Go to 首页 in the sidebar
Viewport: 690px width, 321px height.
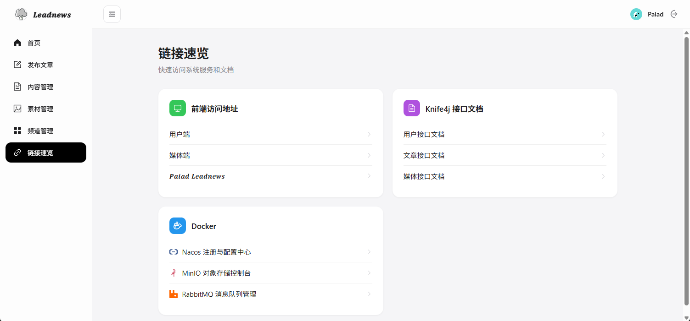[34, 43]
